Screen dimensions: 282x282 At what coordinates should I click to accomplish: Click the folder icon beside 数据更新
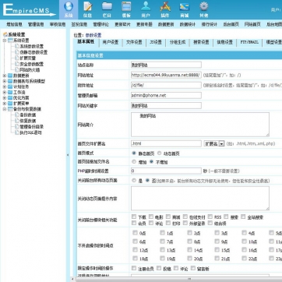tap(10, 76)
